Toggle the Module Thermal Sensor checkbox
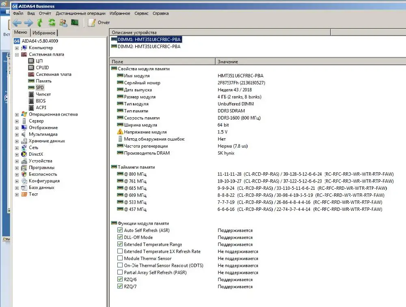 tap(120, 258)
